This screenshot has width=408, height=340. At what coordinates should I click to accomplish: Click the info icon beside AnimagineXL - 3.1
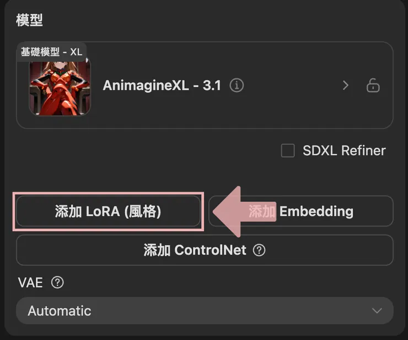(237, 86)
